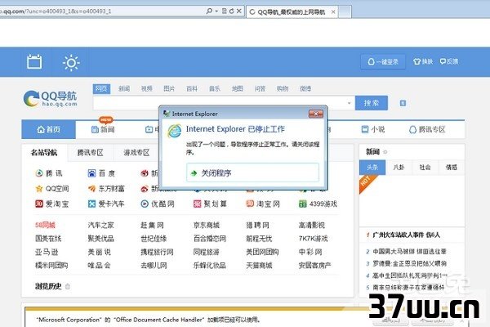Open 腾讯专区 in main navigation bar
Image resolution: width=490 pixels, height=327 pixels.
click(427, 129)
